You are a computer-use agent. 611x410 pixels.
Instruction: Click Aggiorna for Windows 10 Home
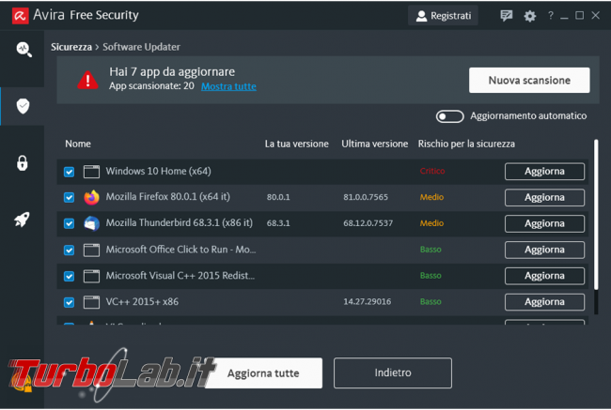pyautogui.click(x=544, y=172)
